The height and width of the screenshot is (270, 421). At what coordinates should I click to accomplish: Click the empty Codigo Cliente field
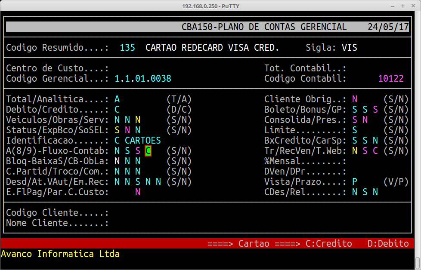tap(172, 213)
